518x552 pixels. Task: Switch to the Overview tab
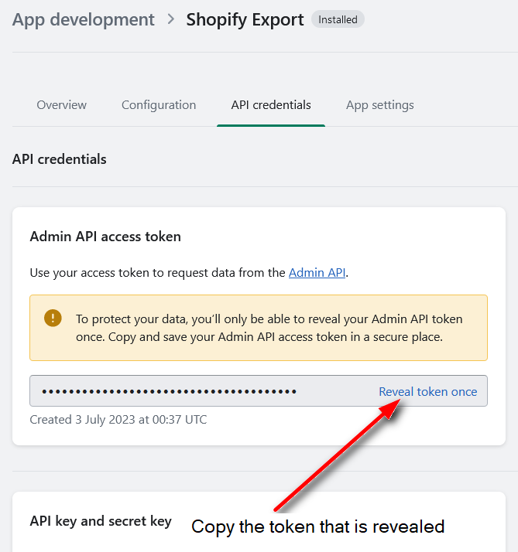tap(61, 105)
